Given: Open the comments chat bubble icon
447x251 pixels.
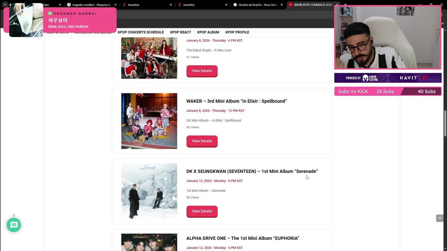Looking at the screenshot, I should tap(14, 225).
